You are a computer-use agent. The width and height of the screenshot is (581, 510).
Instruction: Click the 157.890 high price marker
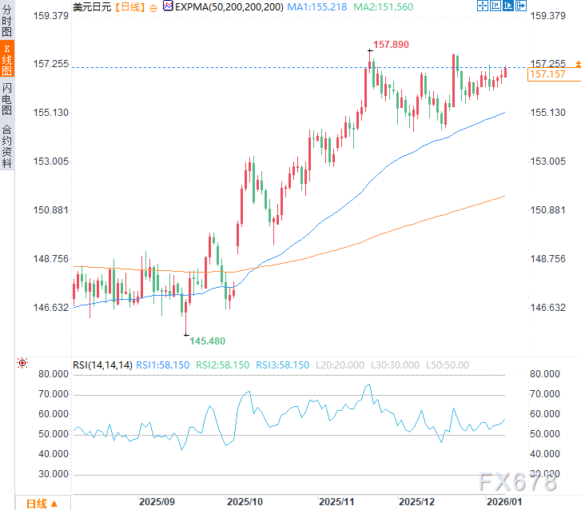click(391, 45)
